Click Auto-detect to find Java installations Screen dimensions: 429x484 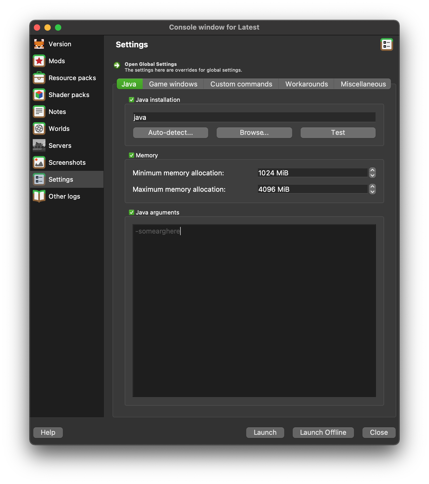(170, 133)
